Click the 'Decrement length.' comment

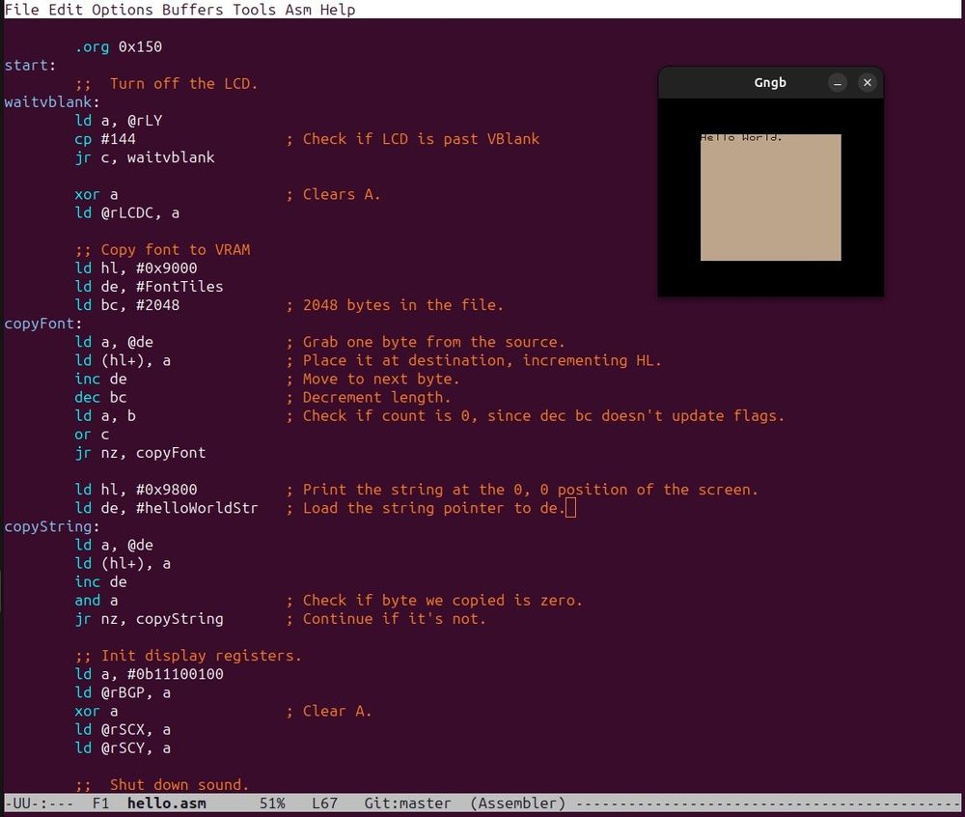[368, 398]
